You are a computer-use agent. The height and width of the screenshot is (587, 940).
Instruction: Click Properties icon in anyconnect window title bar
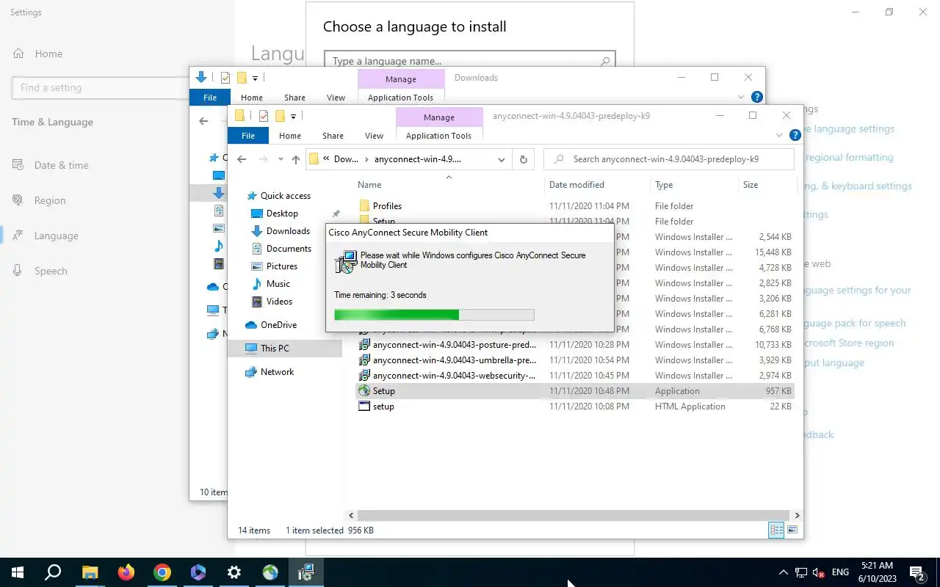tap(264, 116)
